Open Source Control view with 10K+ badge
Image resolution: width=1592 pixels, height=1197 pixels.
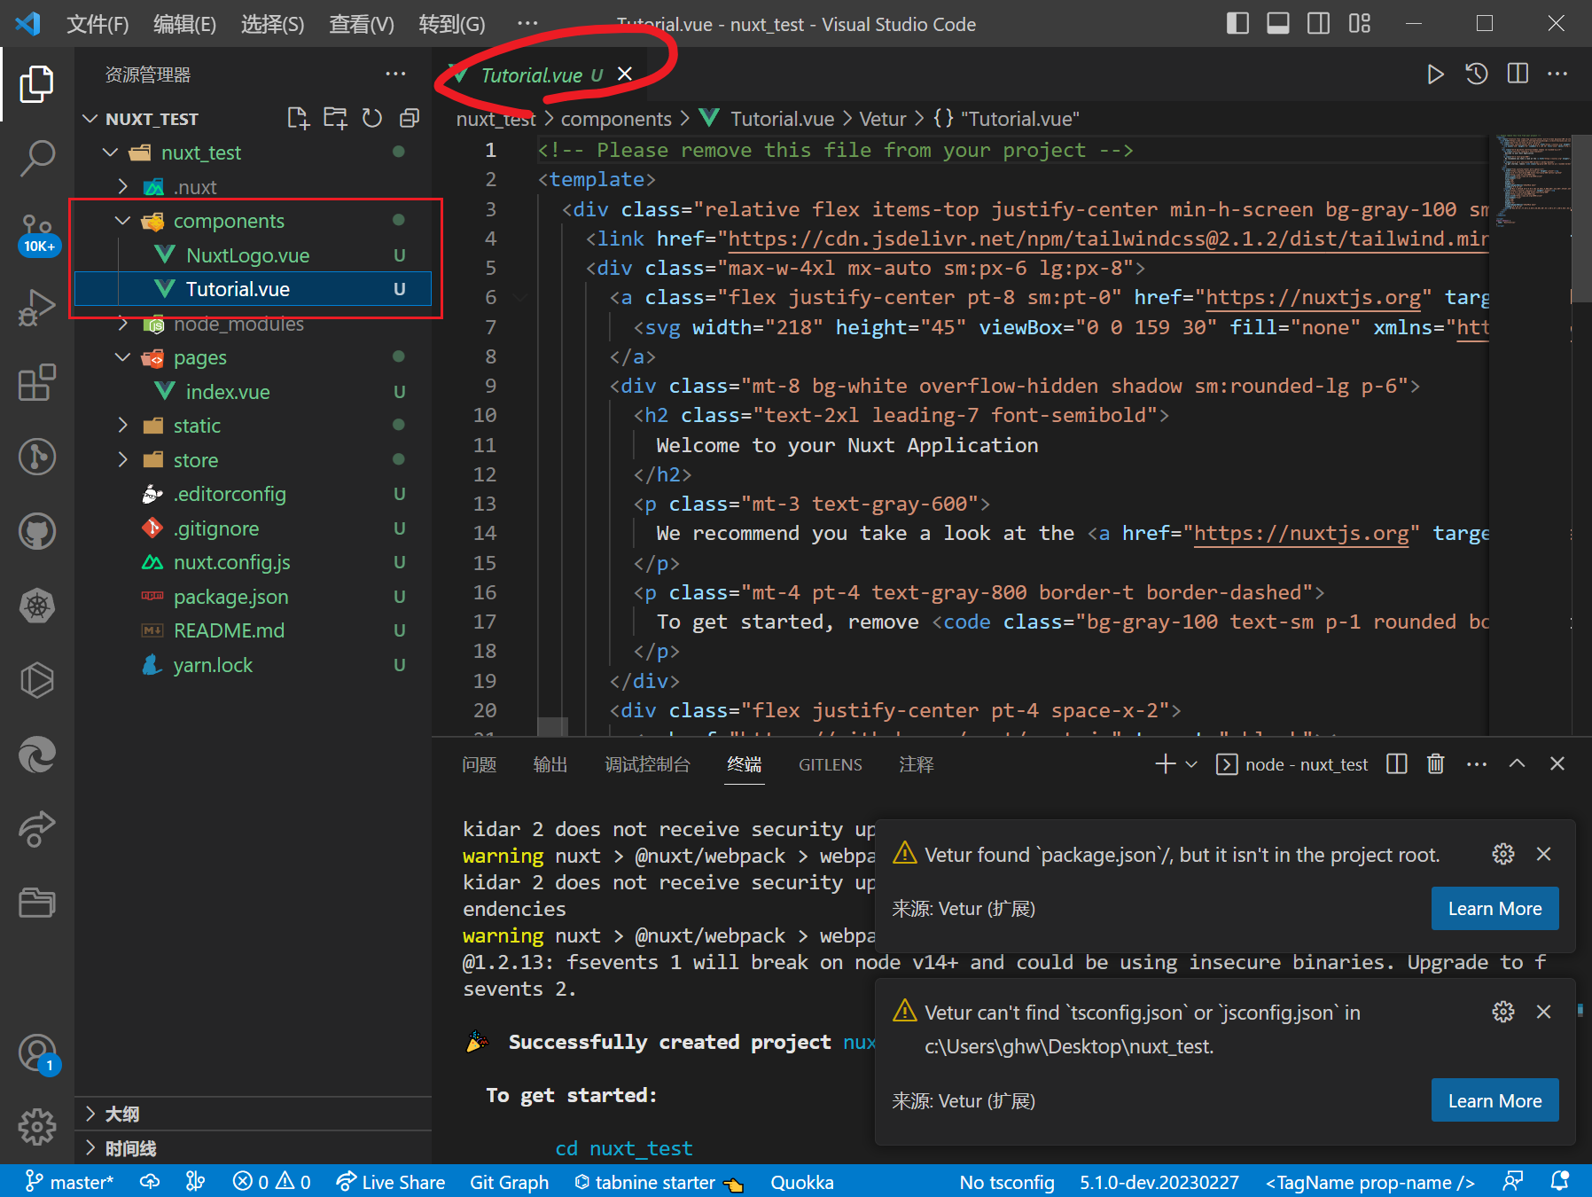tap(36, 233)
